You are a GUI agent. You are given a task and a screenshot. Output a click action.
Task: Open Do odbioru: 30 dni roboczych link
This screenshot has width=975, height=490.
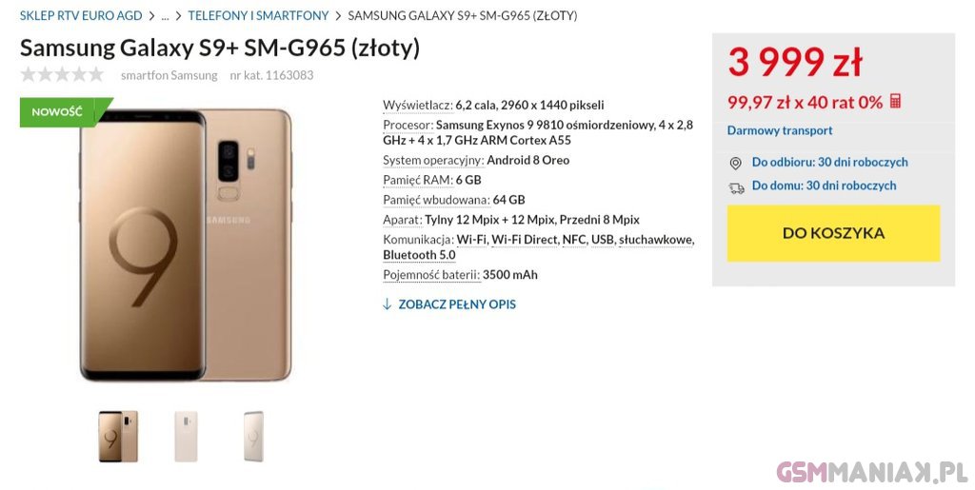pos(829,162)
